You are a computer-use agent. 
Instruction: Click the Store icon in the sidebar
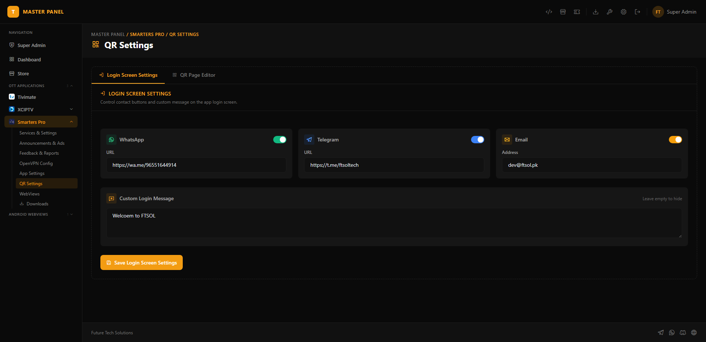(12, 73)
